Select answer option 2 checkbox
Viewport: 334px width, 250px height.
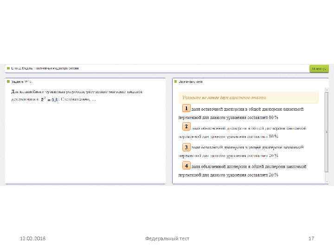click(186, 127)
